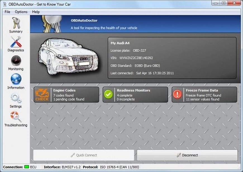Select the Readiness Monitors panel title
Screen dimensions: 243x172
134,90
